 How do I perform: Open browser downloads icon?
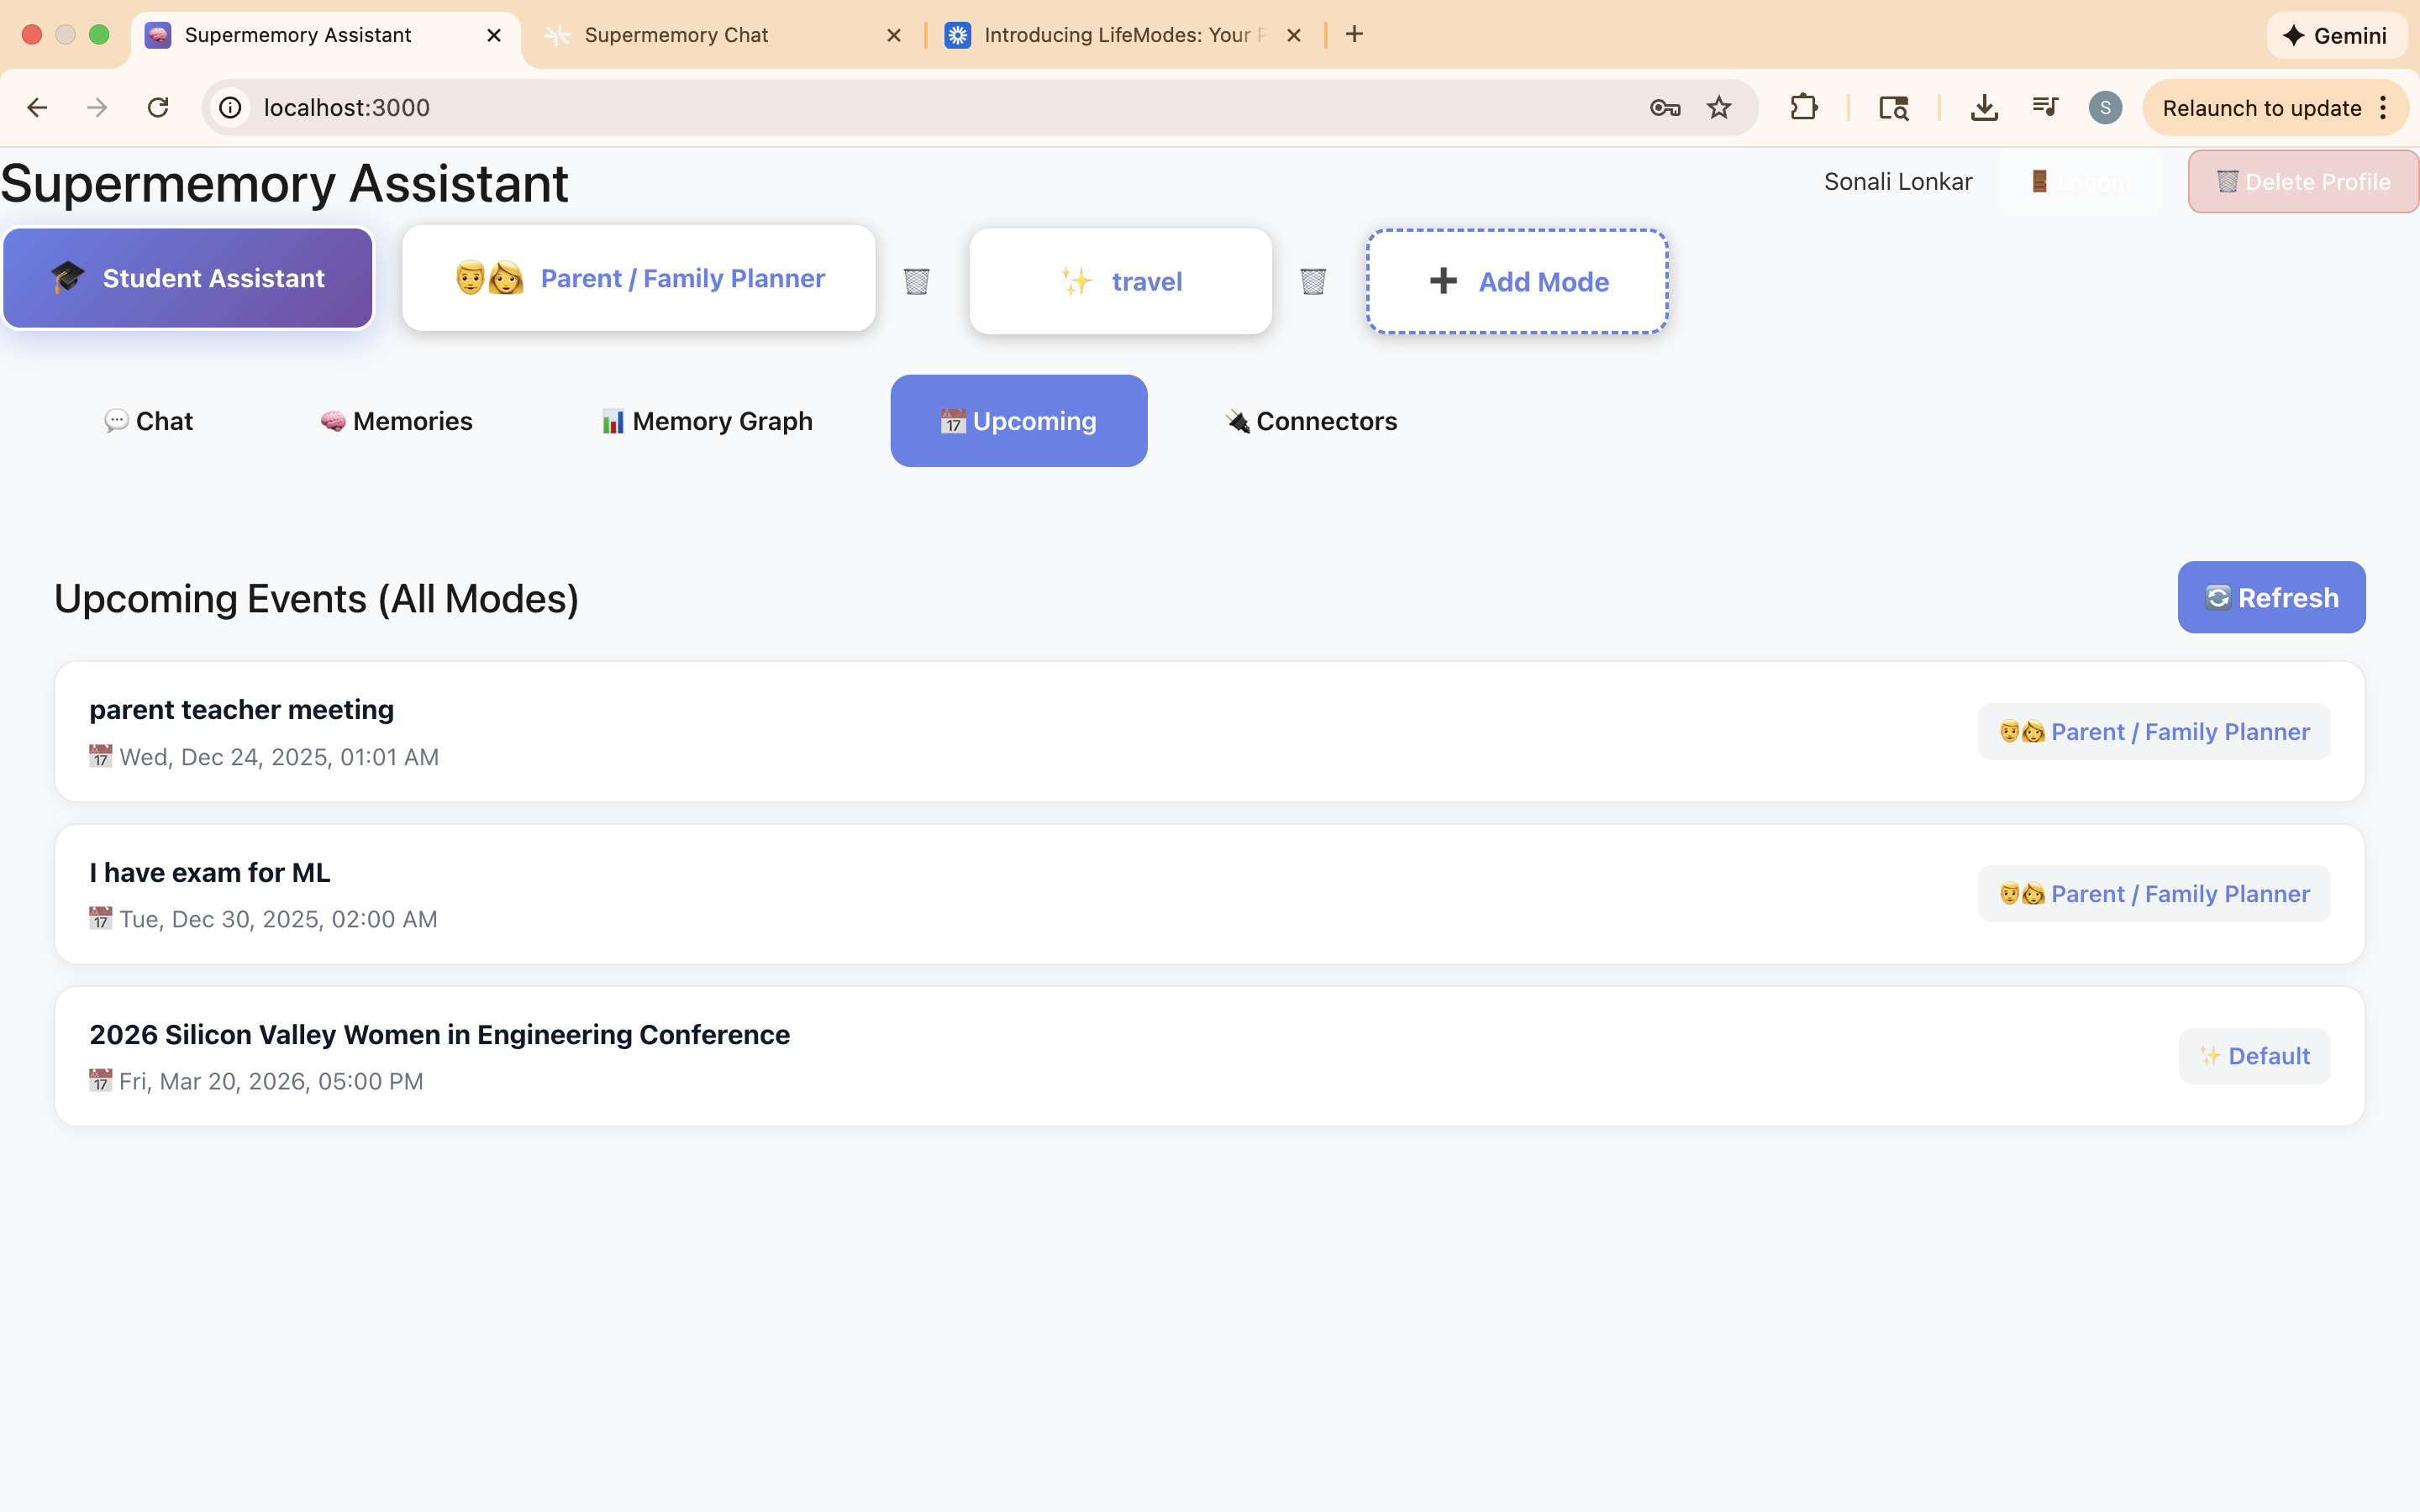(1984, 107)
